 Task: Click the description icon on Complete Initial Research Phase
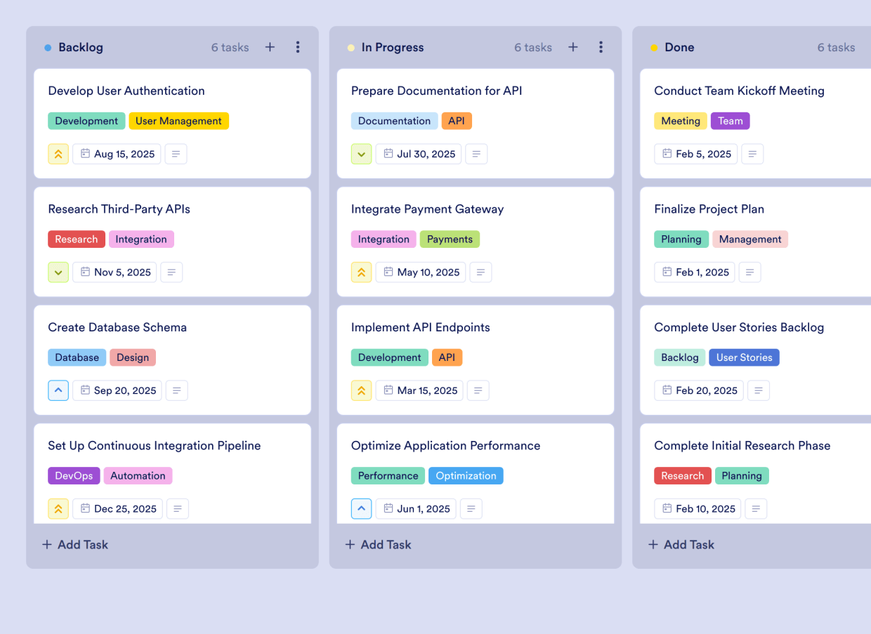[756, 508]
